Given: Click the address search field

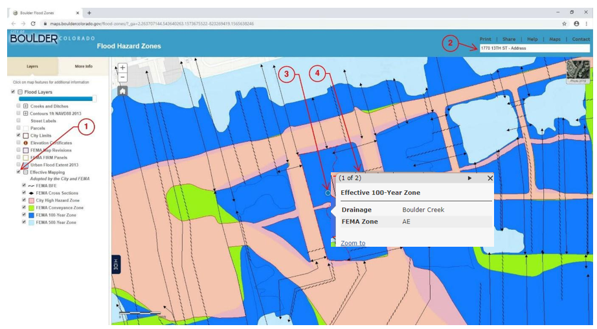Looking at the screenshot, I should click(535, 49).
